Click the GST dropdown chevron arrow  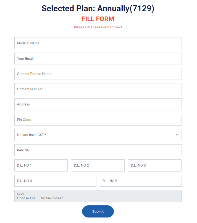[x=177, y=135]
